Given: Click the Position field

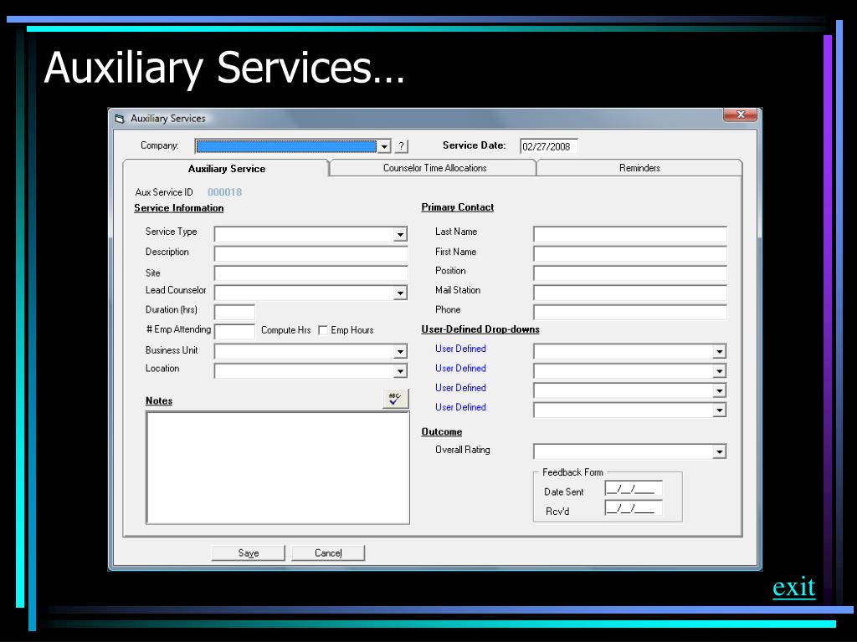Looking at the screenshot, I should 630,273.
